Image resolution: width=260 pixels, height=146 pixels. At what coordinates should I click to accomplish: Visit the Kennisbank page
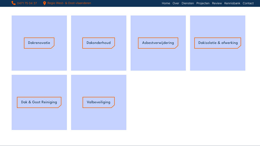click(x=232, y=3)
